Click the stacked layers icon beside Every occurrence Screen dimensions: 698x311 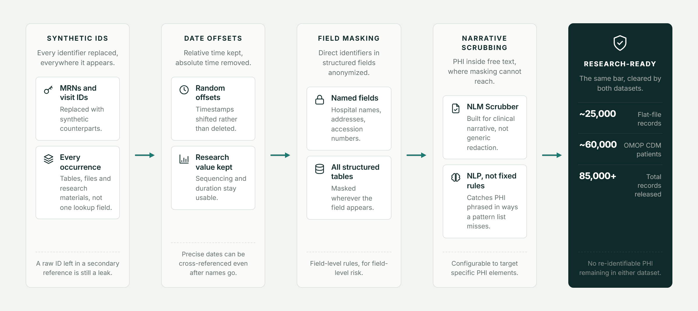pos(49,159)
